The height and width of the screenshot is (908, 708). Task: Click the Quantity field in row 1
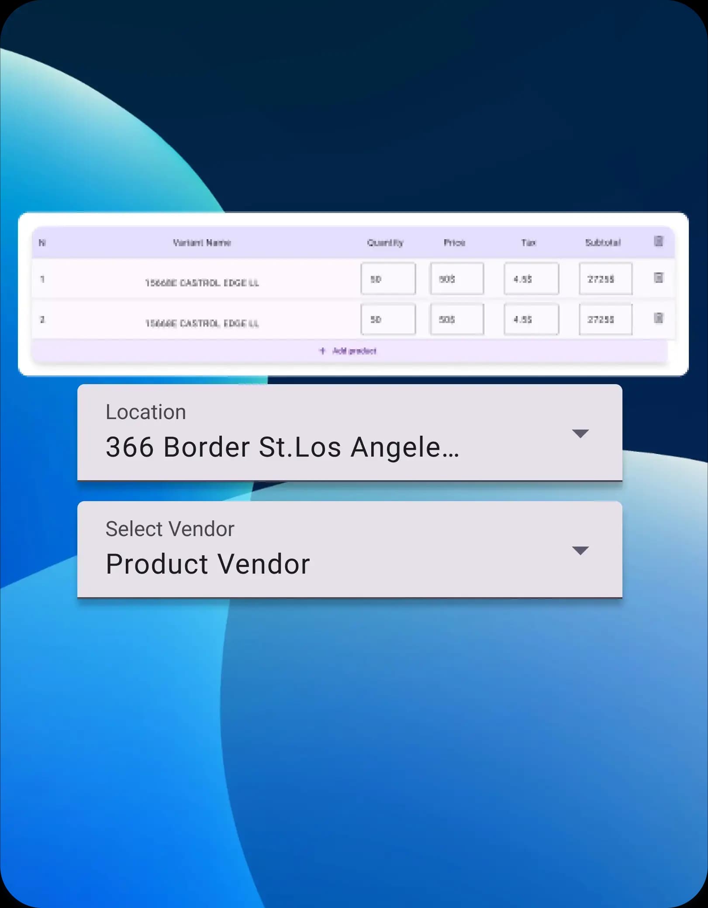tap(388, 279)
